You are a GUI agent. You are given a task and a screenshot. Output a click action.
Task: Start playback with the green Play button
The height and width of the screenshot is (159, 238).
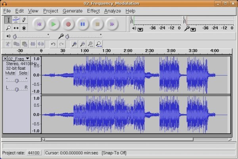[x=53, y=24]
